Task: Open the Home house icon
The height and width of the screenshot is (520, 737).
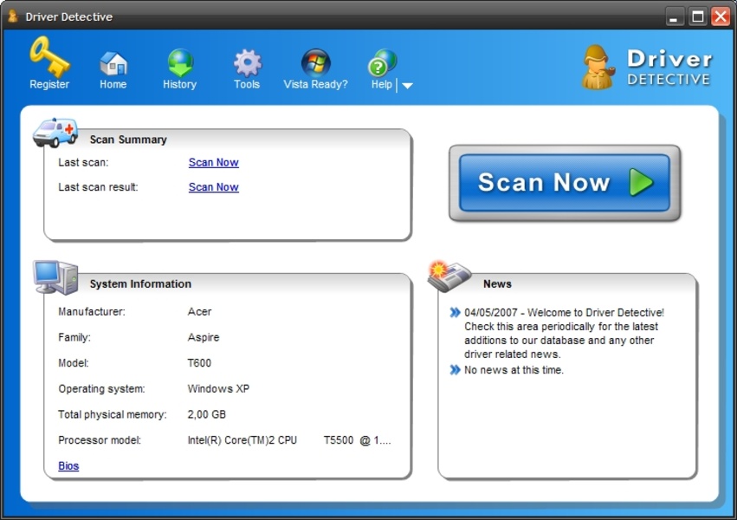Action: pyautogui.click(x=113, y=63)
